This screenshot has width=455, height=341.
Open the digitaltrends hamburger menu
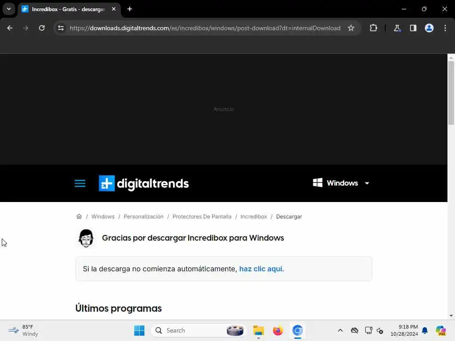point(80,183)
